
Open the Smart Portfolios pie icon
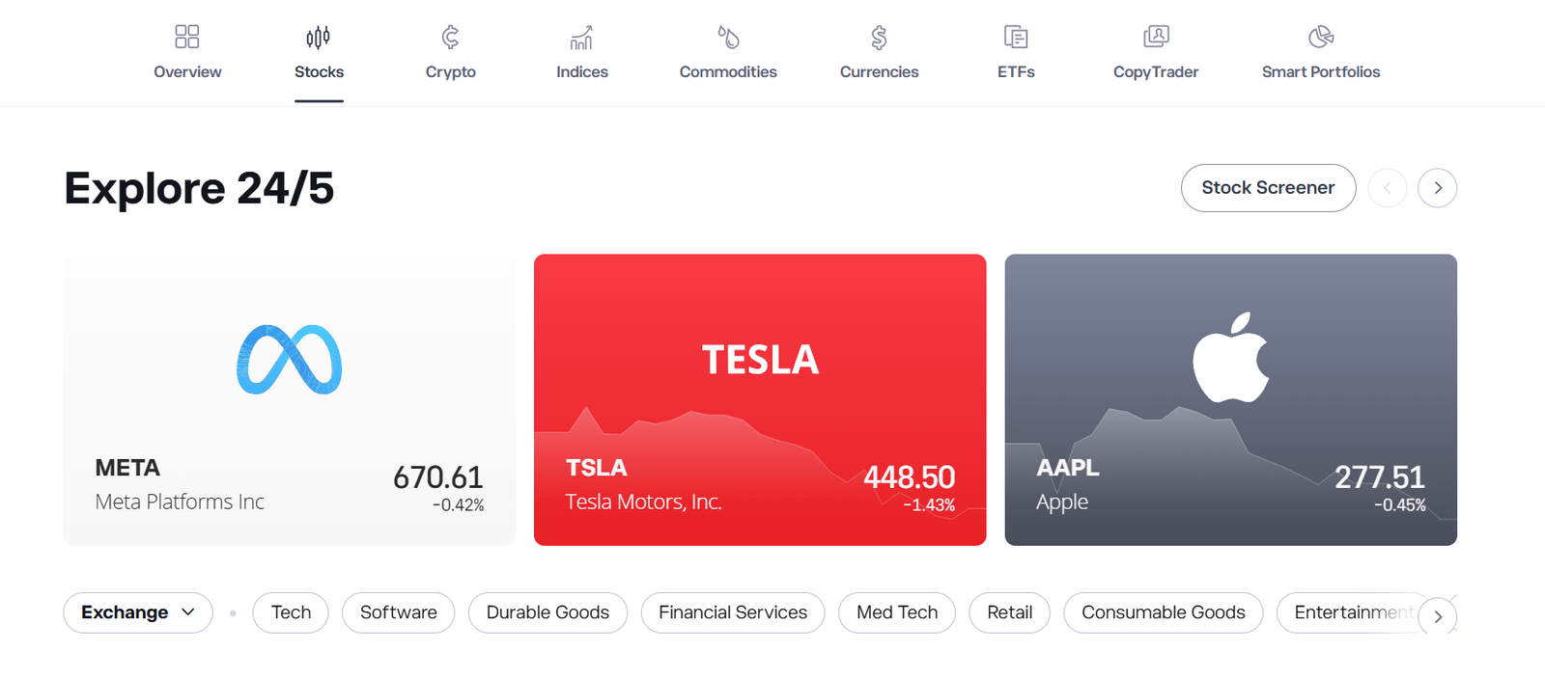coord(1320,37)
